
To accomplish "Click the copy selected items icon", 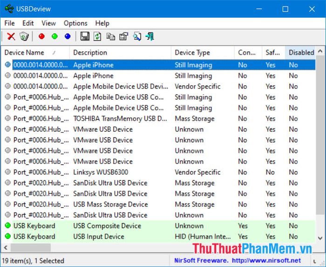I will coord(111,37).
